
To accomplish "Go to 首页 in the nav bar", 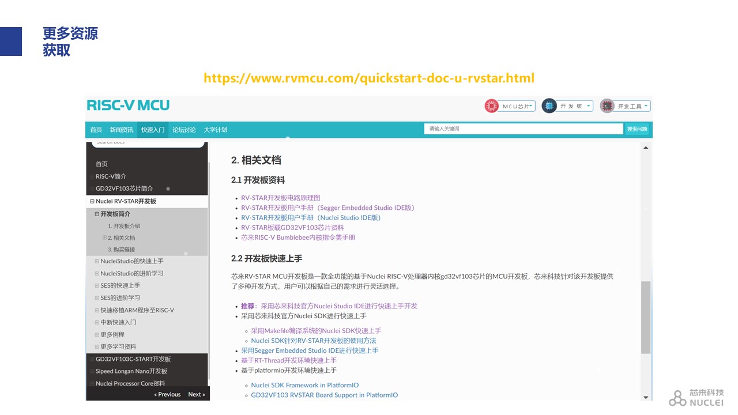I will click(96, 130).
